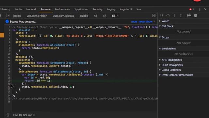Open the Network panel tab
The height and width of the screenshot is (118, 209).
[x=31, y=10]
